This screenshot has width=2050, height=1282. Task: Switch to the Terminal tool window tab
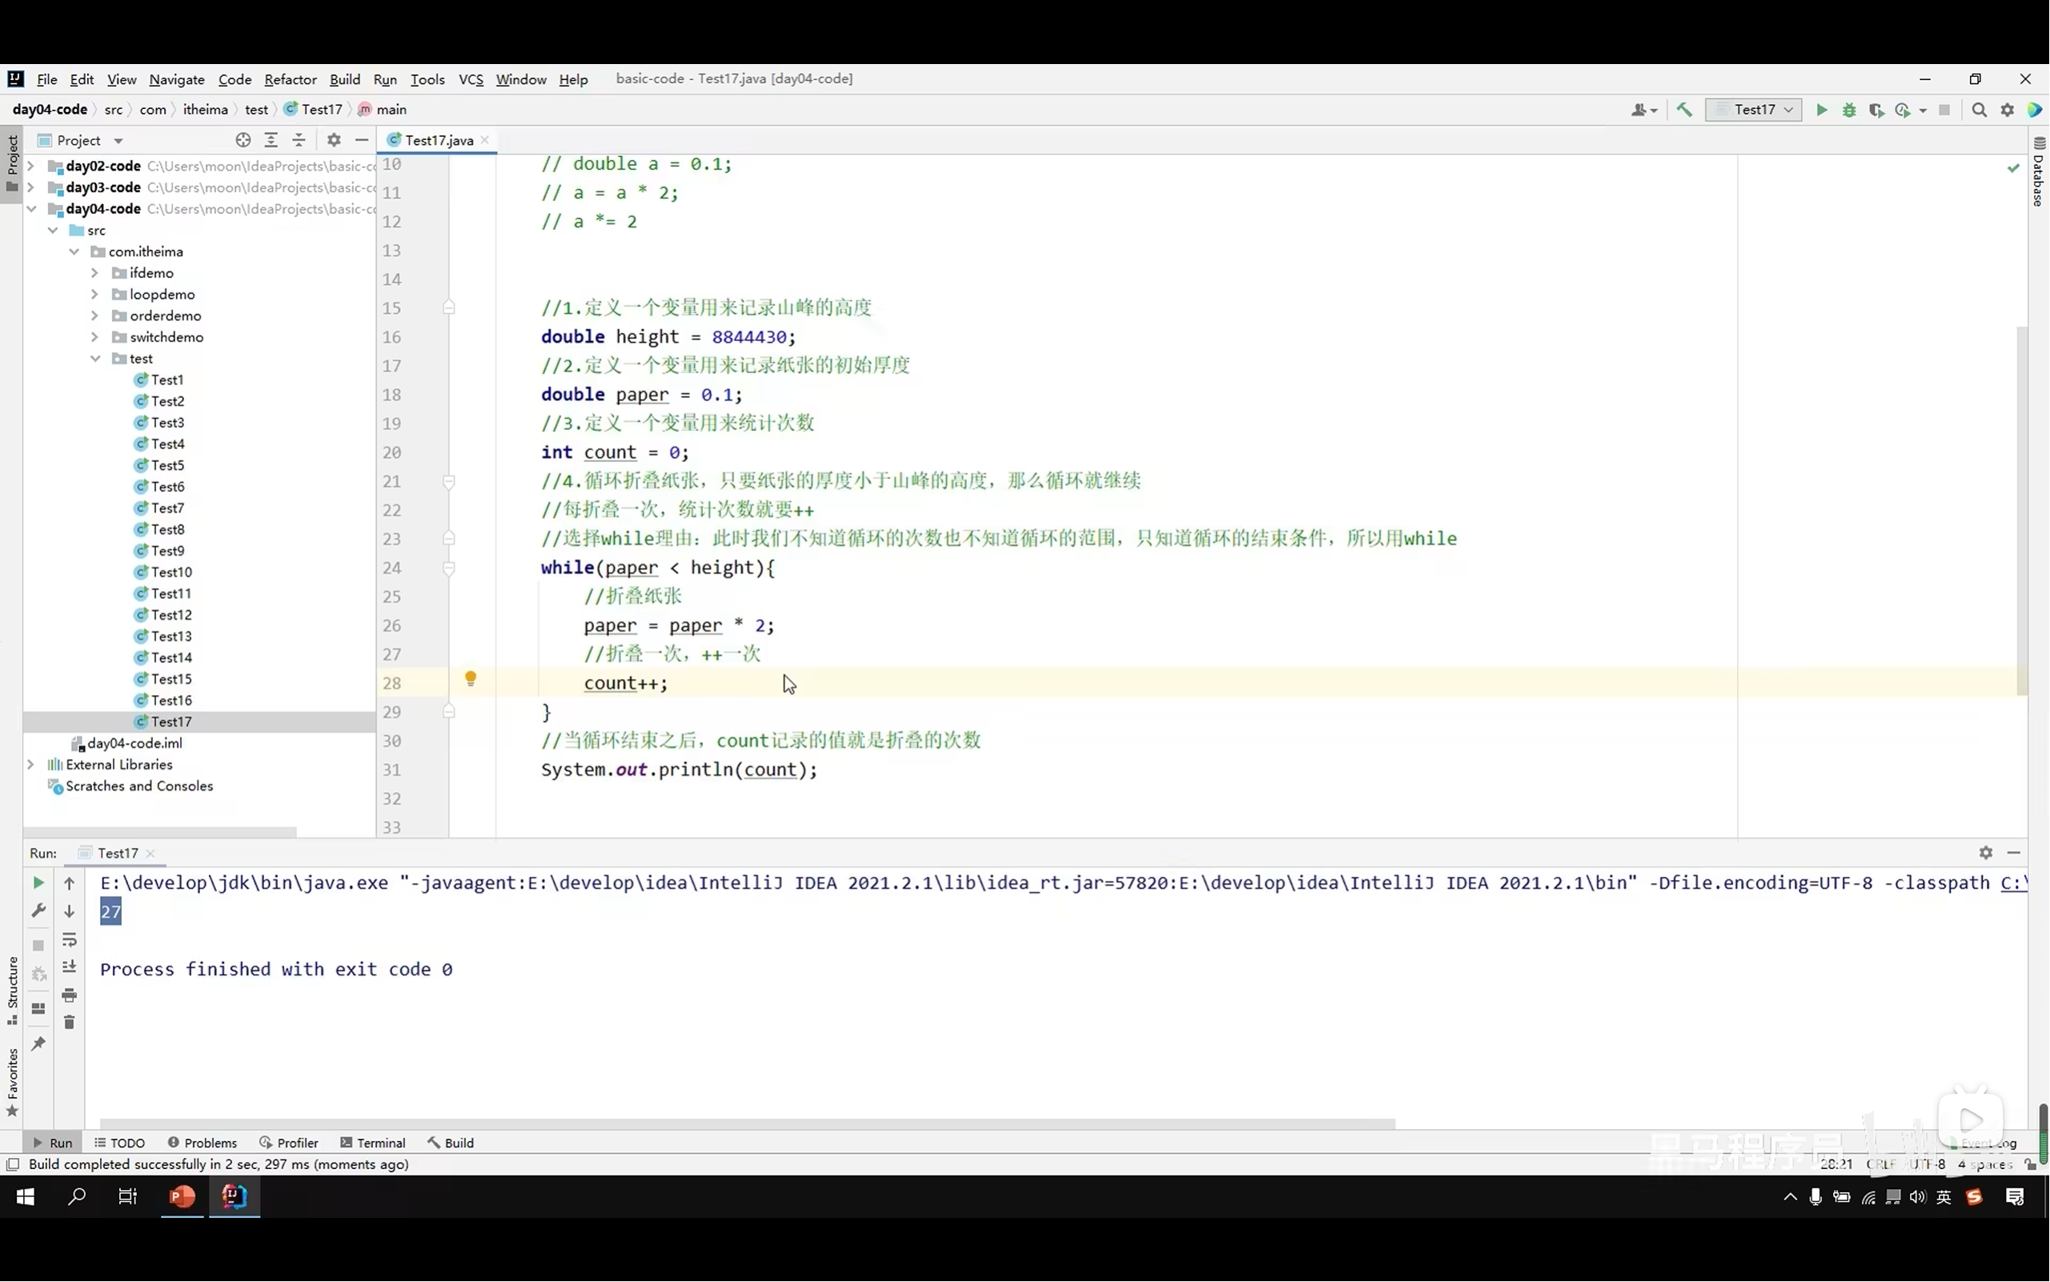tap(373, 1143)
